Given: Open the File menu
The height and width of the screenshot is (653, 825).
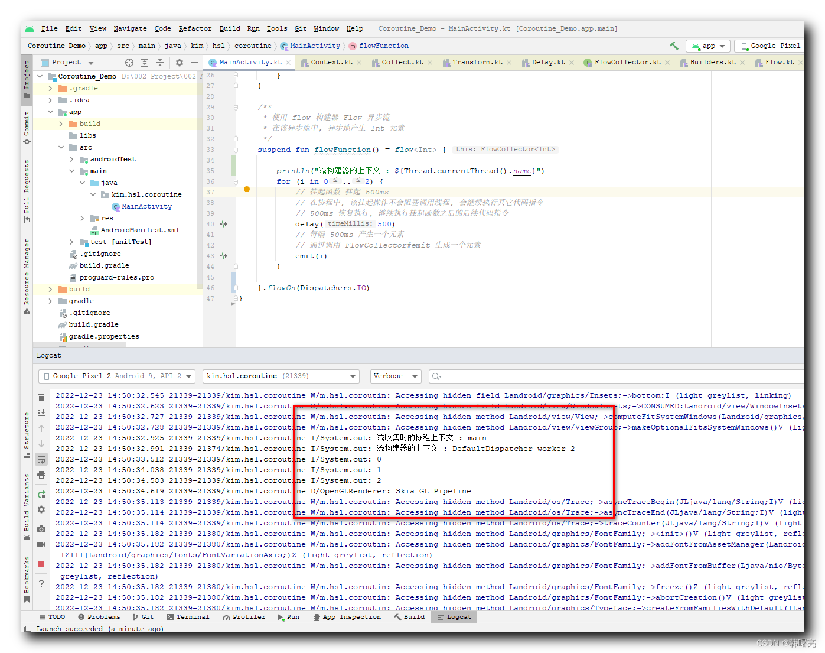Looking at the screenshot, I should click(49, 28).
